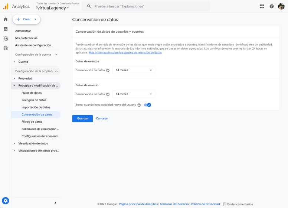The image size is (288, 208).
Task: Go to Importación de datos
Action: pos(36,107)
